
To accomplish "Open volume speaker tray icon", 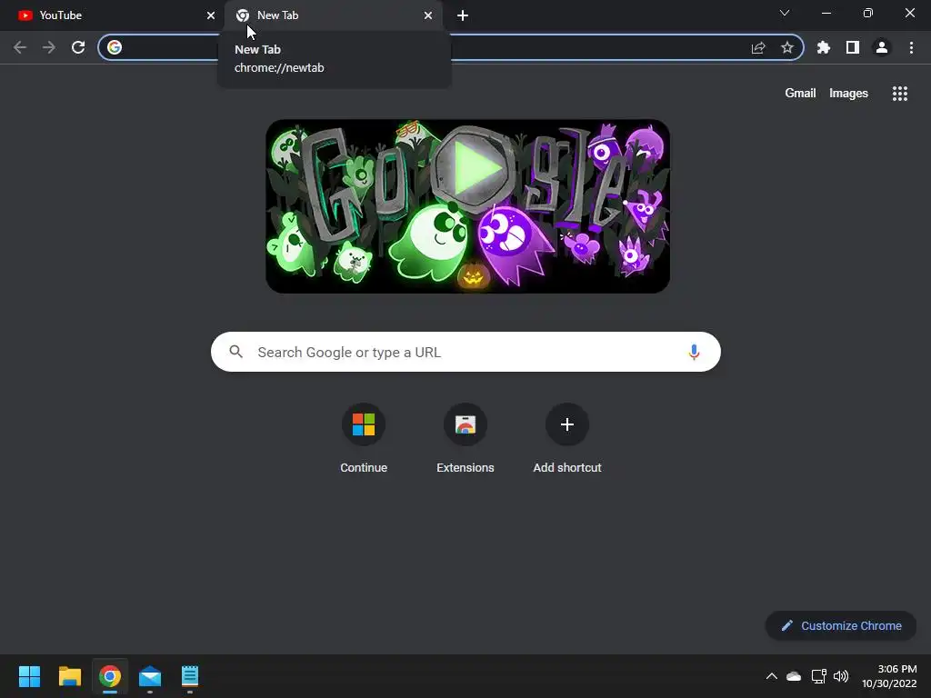I will (841, 676).
